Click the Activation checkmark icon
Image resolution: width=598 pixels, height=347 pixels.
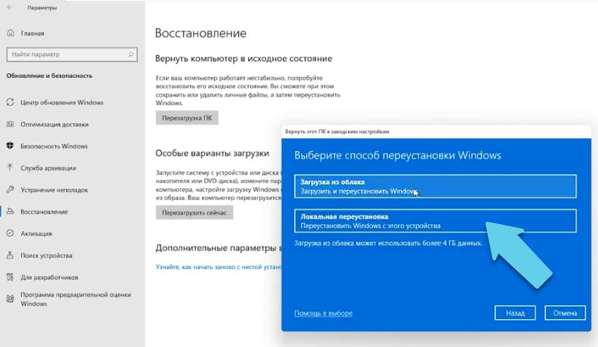10,233
